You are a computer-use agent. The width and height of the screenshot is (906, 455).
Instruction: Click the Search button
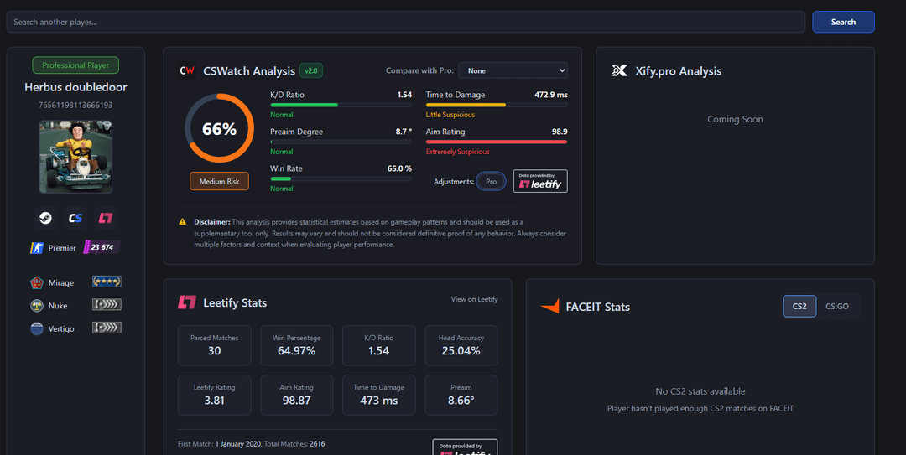point(844,22)
